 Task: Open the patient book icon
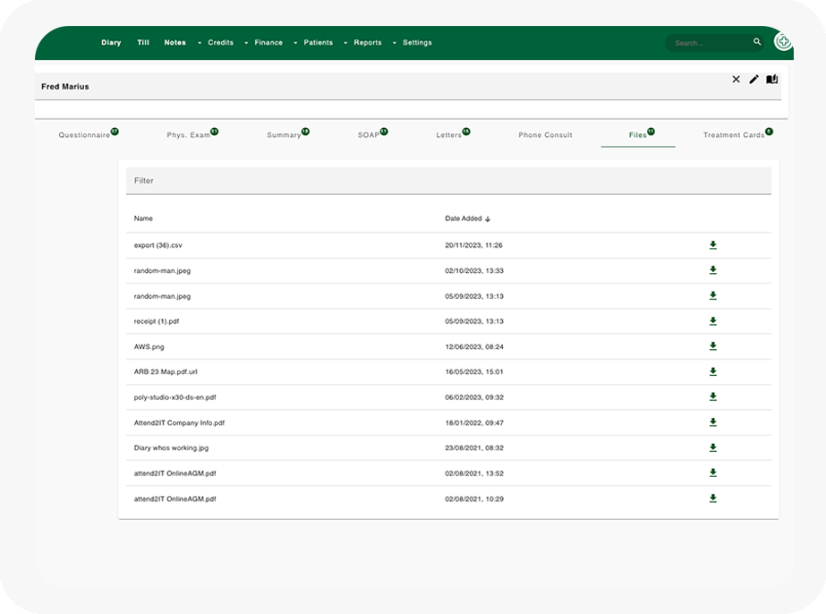point(771,79)
